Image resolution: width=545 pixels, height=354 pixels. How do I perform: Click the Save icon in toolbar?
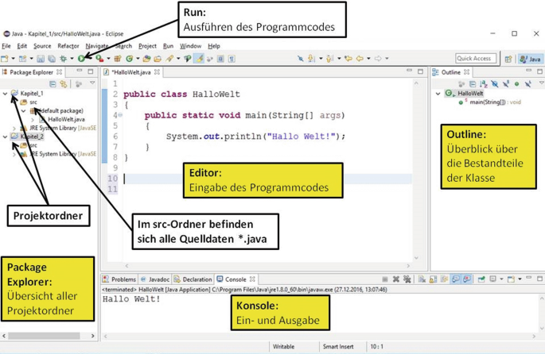pyautogui.click(x=41, y=59)
